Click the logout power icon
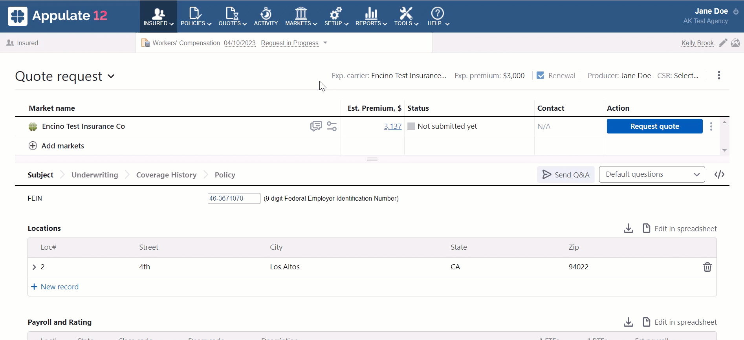The width and height of the screenshot is (744, 340). (736, 11)
